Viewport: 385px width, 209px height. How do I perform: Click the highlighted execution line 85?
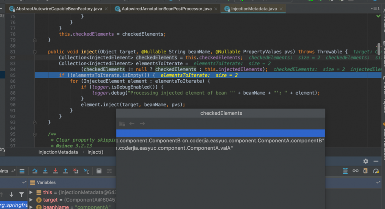(x=208, y=75)
